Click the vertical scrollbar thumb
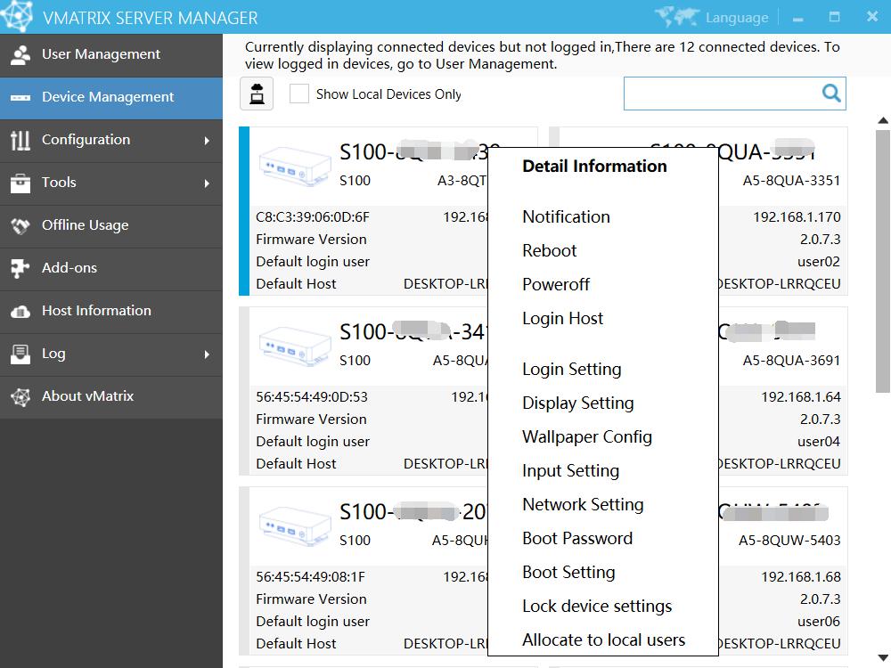The image size is (891, 668). 882,261
